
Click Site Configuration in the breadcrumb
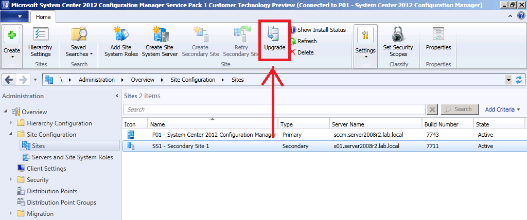click(x=193, y=80)
